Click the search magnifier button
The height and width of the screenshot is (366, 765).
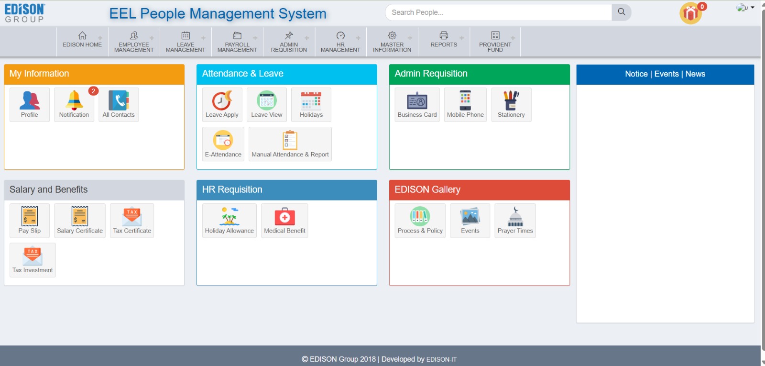coord(622,12)
